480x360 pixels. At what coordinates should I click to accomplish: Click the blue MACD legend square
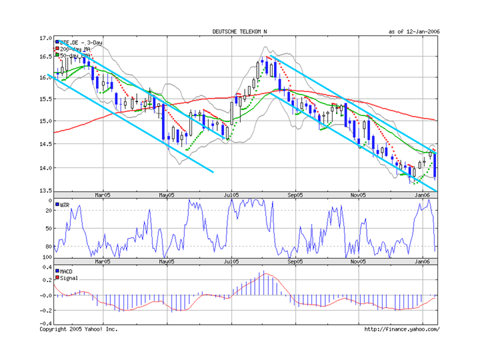[57, 271]
